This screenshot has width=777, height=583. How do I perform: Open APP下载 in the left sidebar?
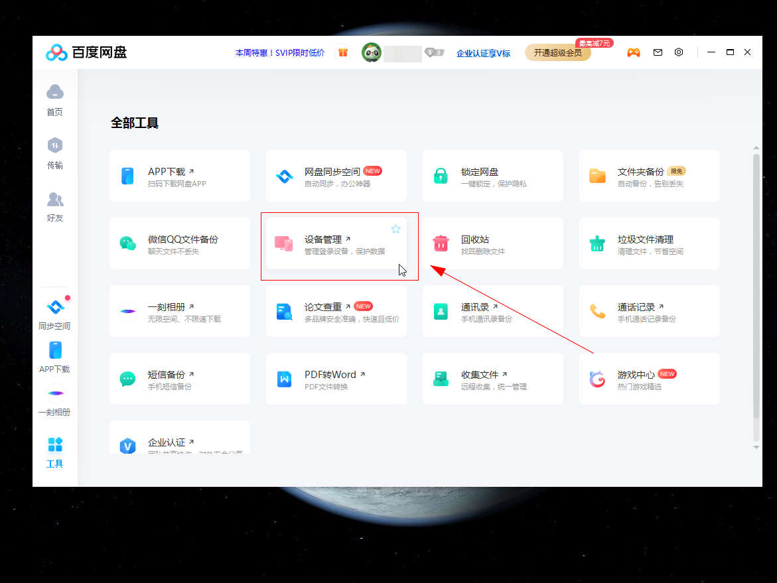(x=54, y=357)
